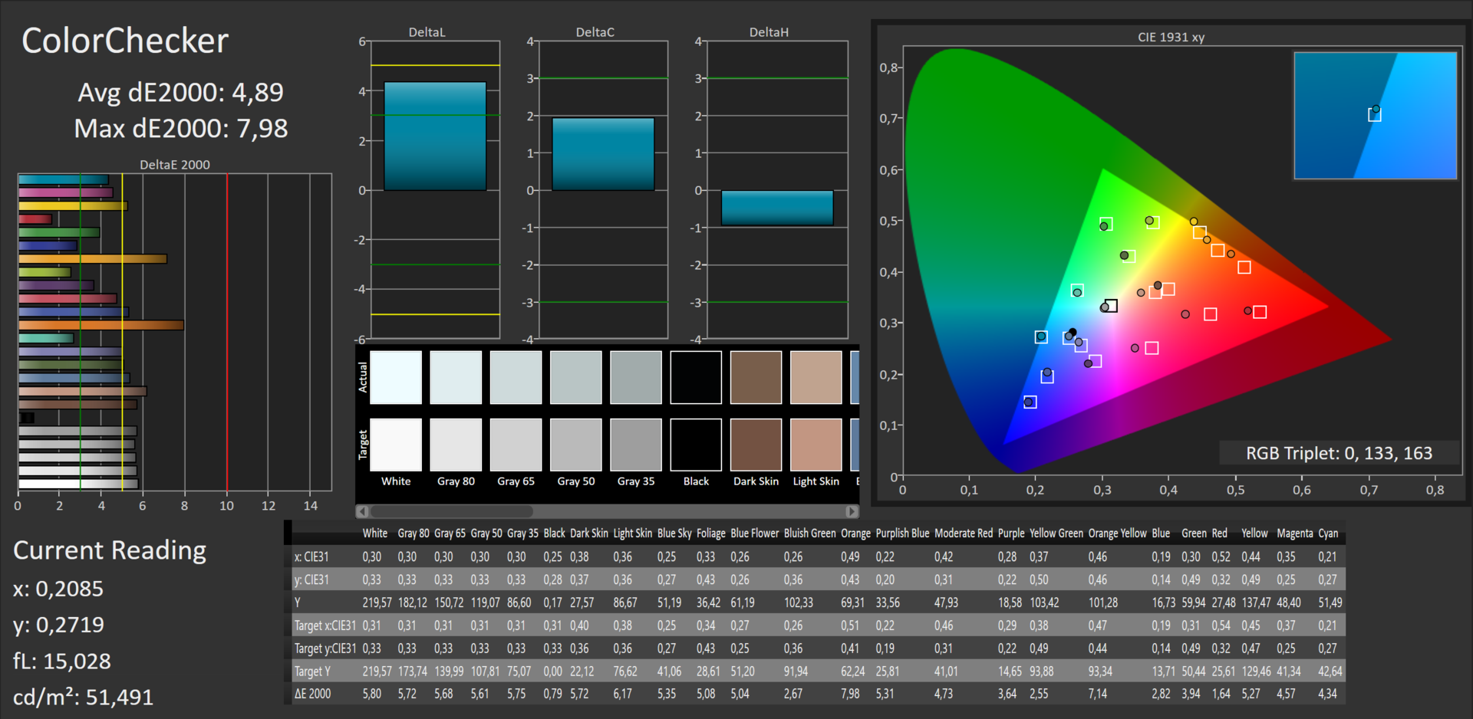Select the Target Dark Skin swatch
This screenshot has width=1473, height=719.
click(756, 445)
